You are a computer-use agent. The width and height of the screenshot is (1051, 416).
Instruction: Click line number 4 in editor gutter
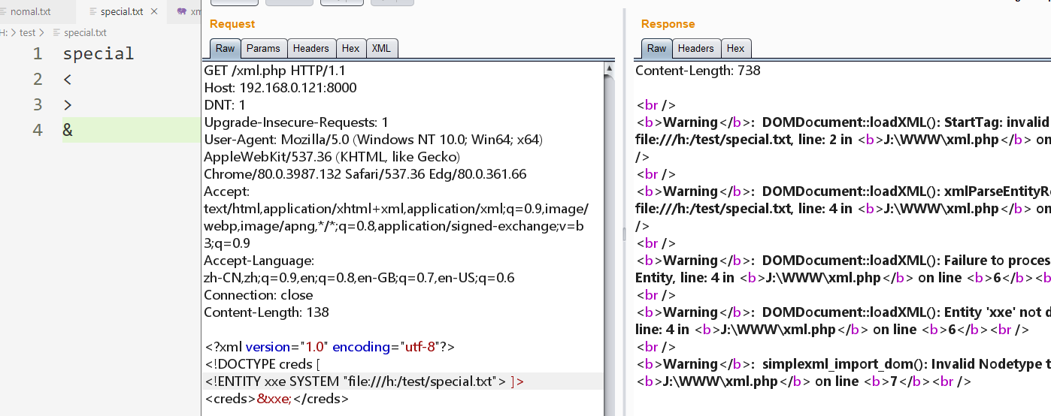(38, 130)
